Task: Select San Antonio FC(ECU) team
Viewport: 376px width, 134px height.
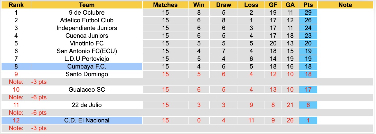Action: pos(87,51)
